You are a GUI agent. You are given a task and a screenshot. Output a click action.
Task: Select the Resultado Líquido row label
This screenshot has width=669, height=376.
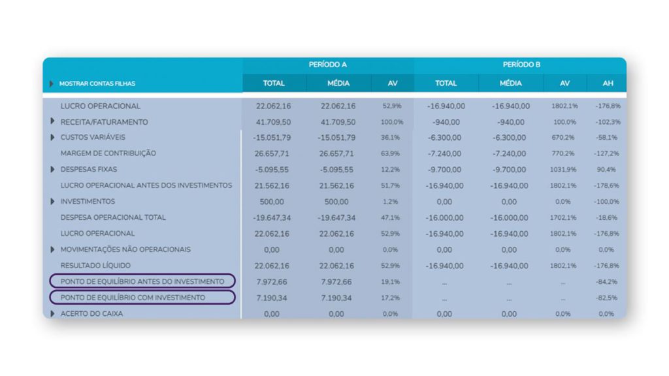coord(95,265)
